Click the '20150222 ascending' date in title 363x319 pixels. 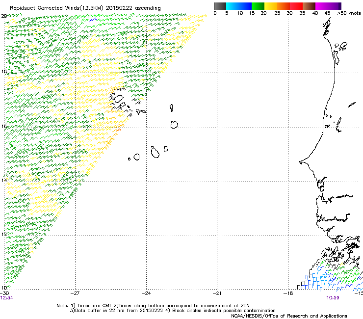(133, 8)
